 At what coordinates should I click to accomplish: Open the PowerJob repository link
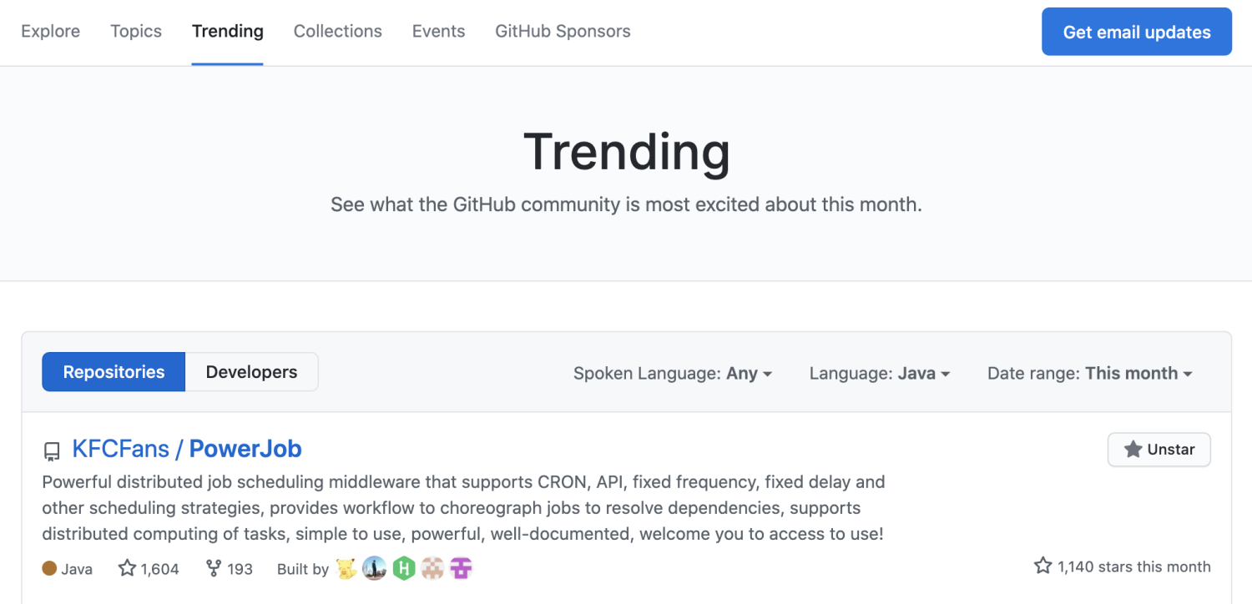point(245,449)
